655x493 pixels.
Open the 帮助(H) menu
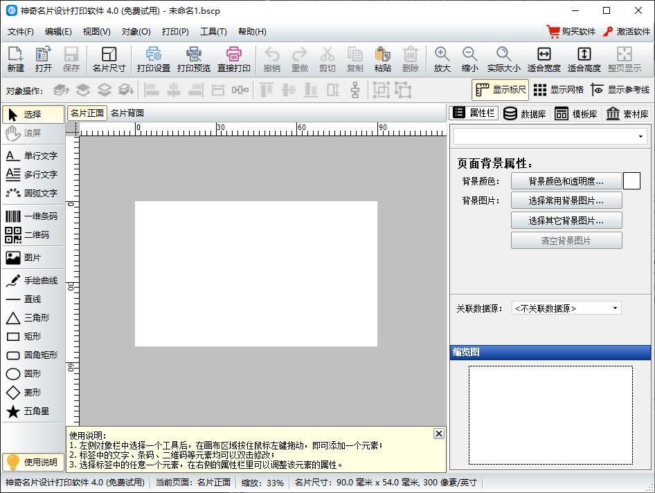pos(252,32)
